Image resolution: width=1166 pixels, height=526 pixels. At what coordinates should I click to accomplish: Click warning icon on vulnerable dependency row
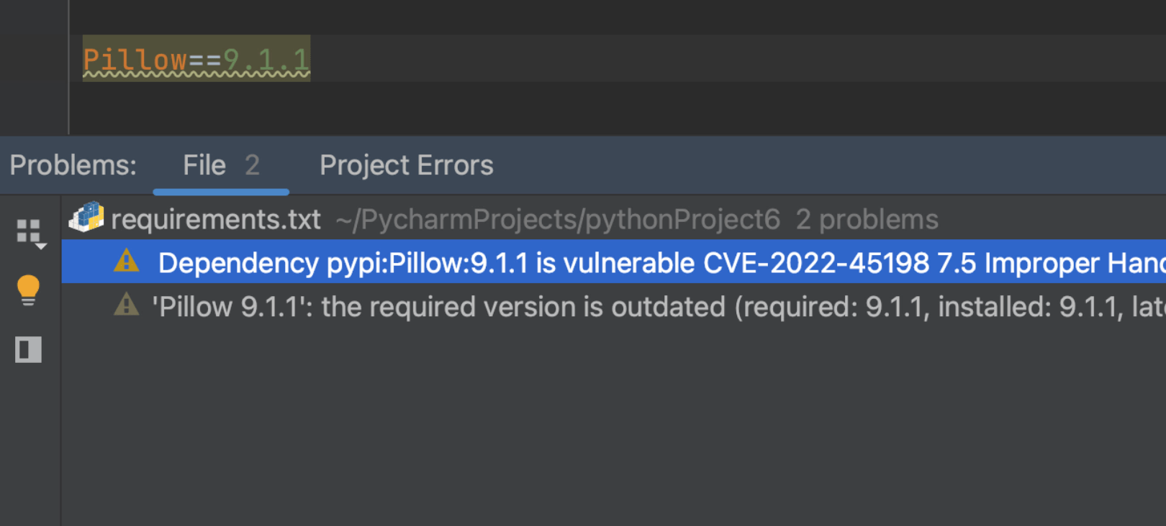[127, 261]
